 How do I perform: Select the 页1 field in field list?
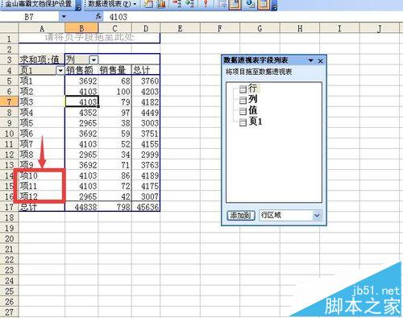[251, 122]
